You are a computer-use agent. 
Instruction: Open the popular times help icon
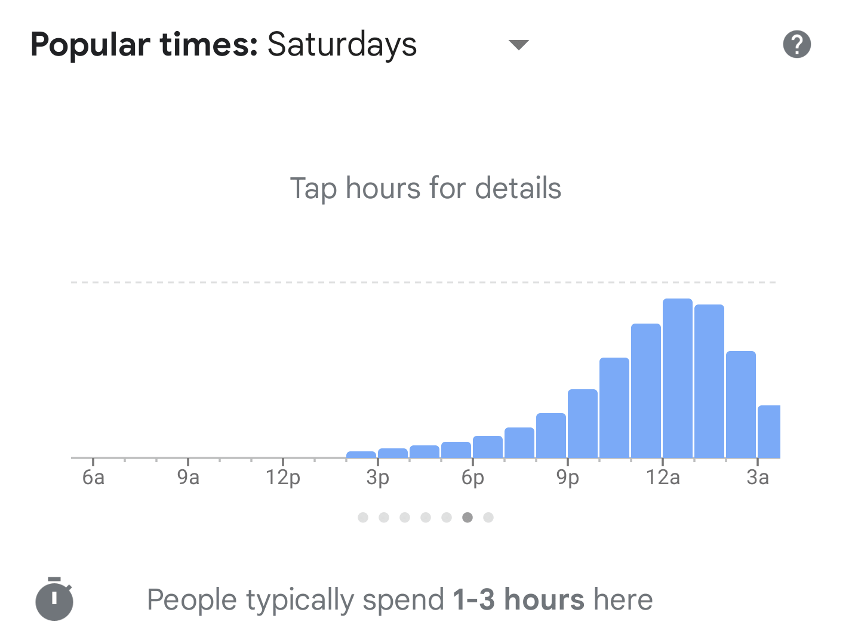tap(796, 44)
